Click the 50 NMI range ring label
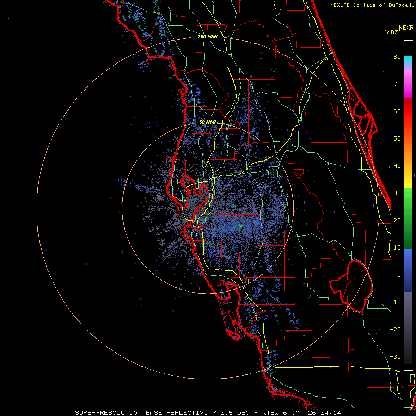416x416 pixels. click(x=208, y=122)
